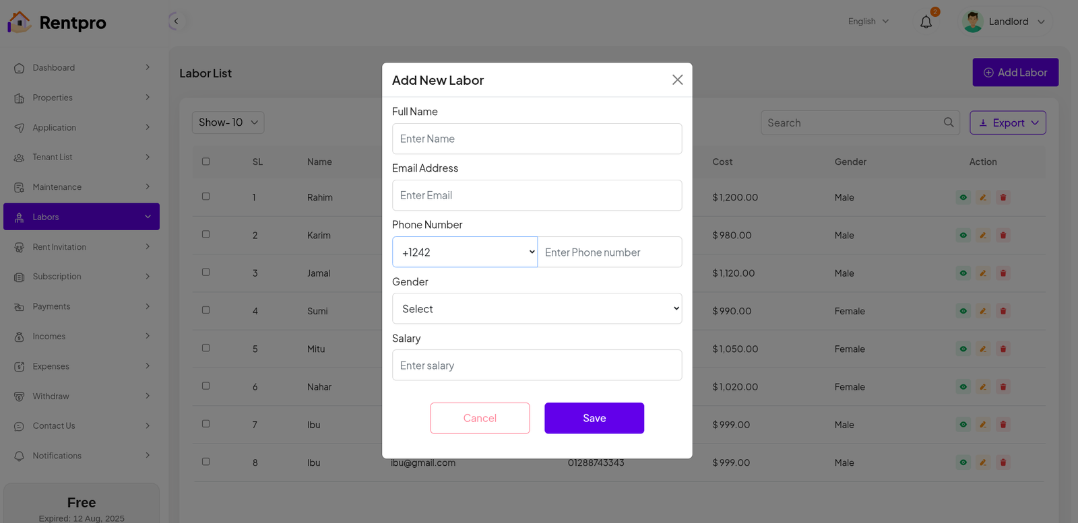Open the +1242 country code dropdown
This screenshot has height=523, width=1078.
465,252
